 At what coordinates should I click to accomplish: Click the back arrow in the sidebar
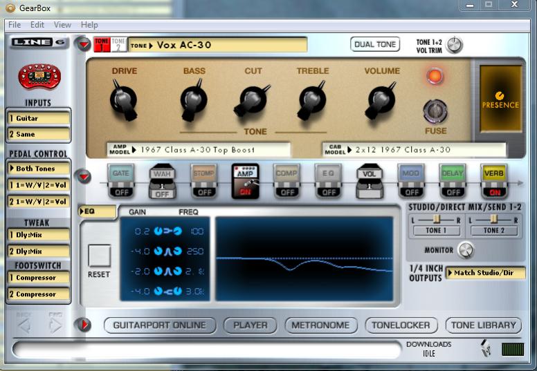24,325
